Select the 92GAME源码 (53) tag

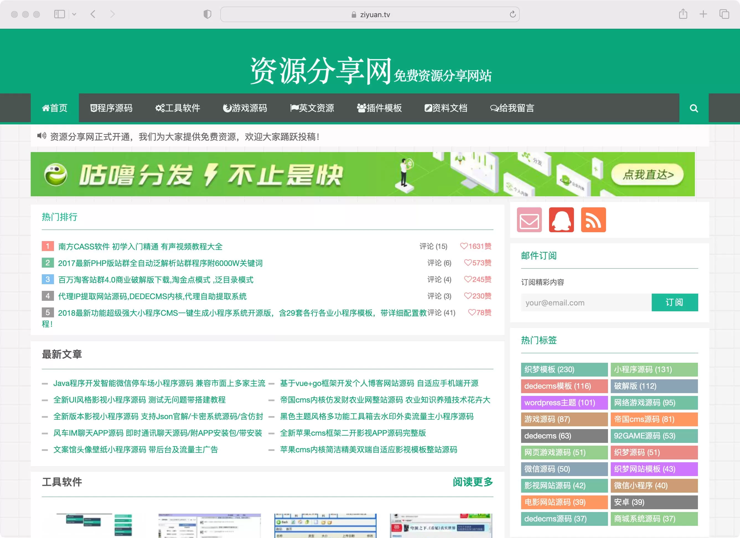tap(654, 436)
